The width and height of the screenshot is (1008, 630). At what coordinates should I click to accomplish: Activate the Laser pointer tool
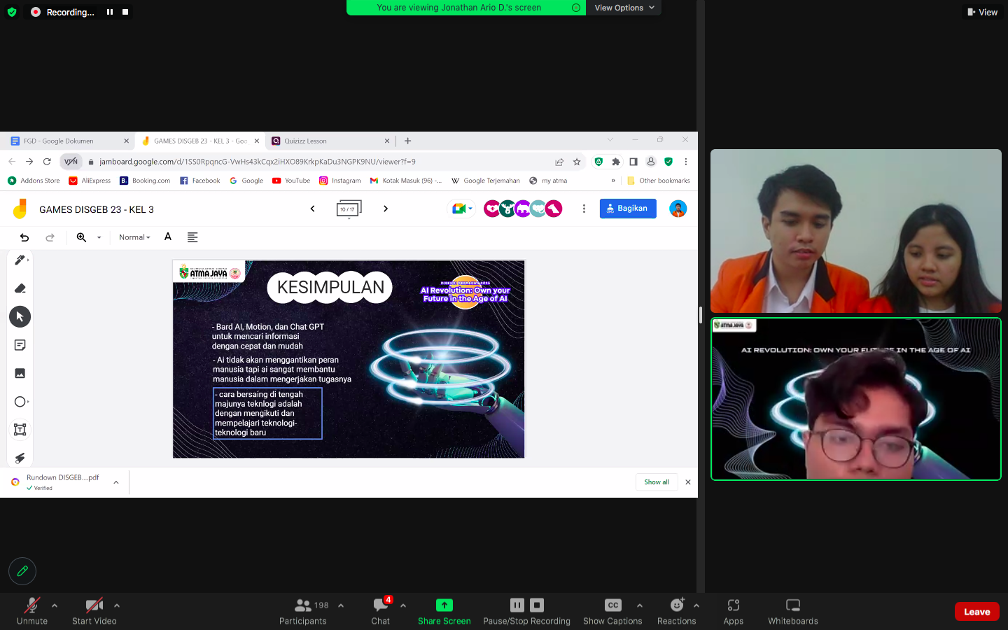20,458
